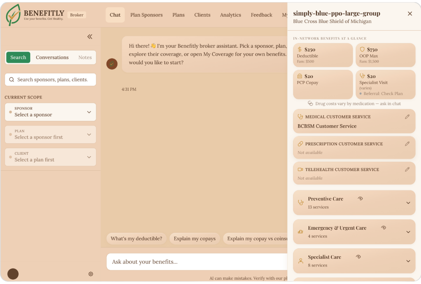Switch to the Chat tab
Viewport: 421px width, 284px height.
(x=115, y=15)
